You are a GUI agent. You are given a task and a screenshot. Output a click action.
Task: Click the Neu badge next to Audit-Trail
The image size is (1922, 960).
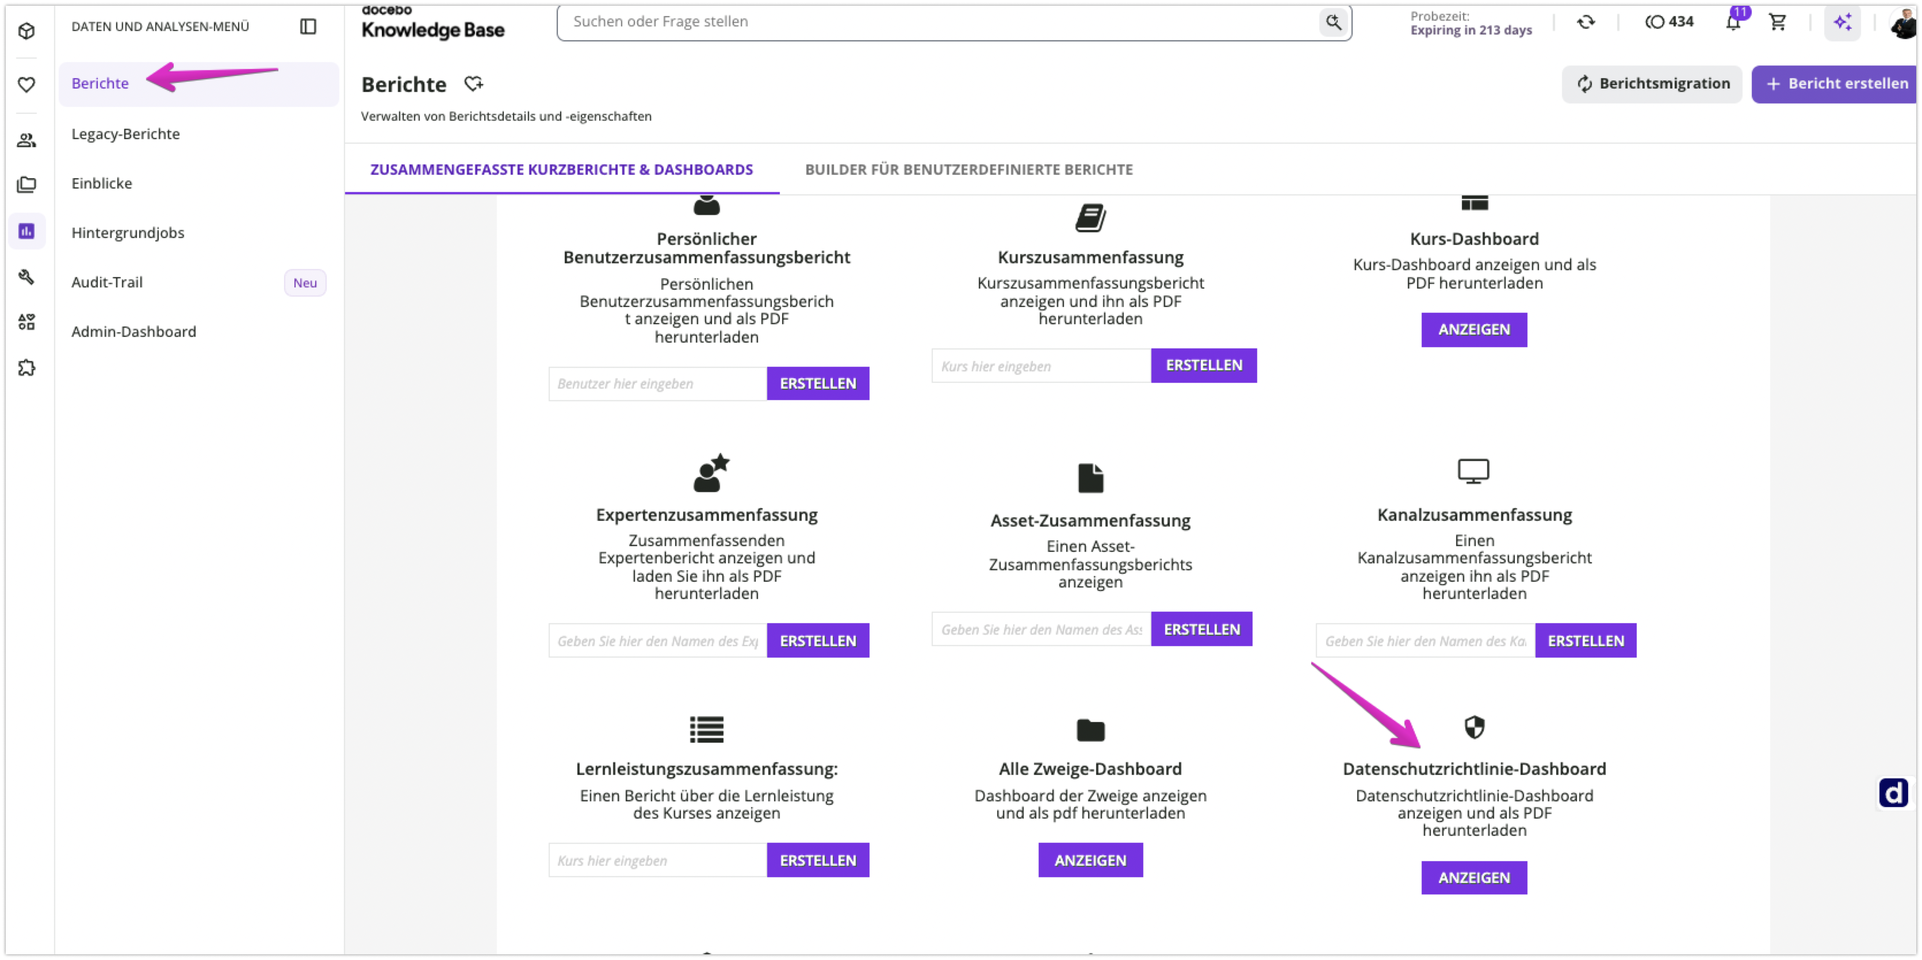click(x=304, y=283)
